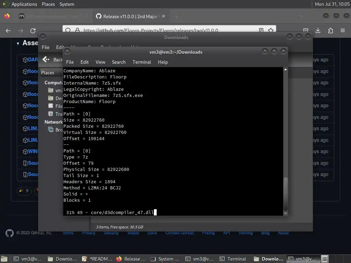Open terminal Search menu
Viewport: 351px width, 263px height.
pyautogui.click(x=119, y=62)
